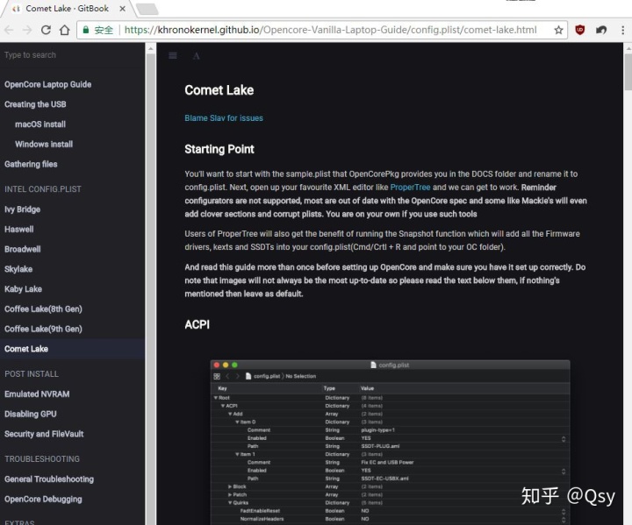Click the TROUBLESHOOTING section label
The height and width of the screenshot is (525, 632).
click(42, 459)
